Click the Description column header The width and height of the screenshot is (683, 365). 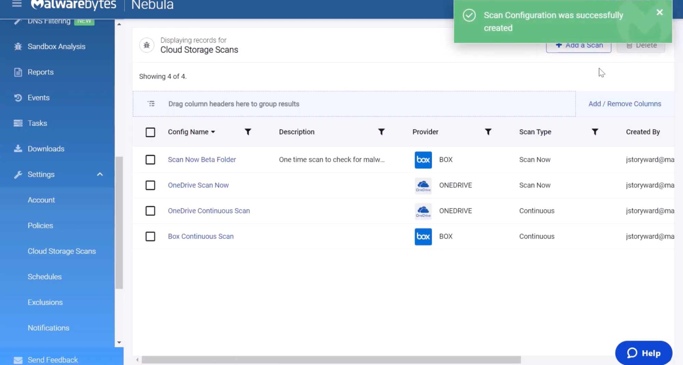297,132
